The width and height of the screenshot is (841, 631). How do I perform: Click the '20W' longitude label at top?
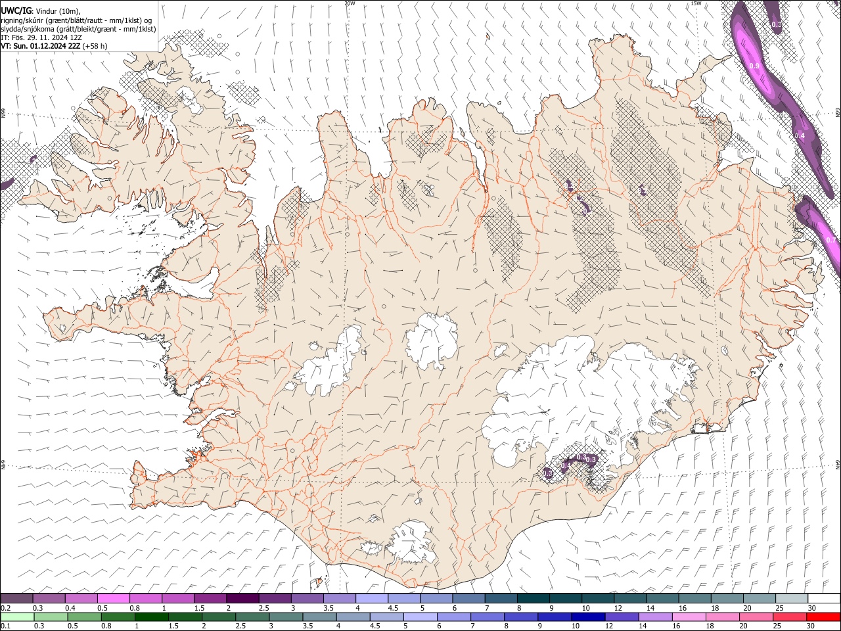[350, 3]
